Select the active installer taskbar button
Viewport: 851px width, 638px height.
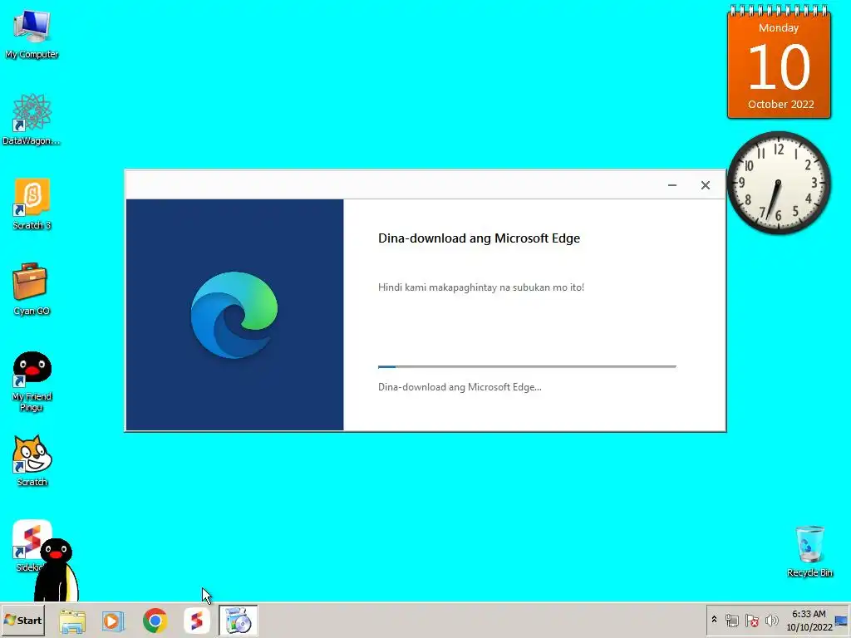[239, 621]
